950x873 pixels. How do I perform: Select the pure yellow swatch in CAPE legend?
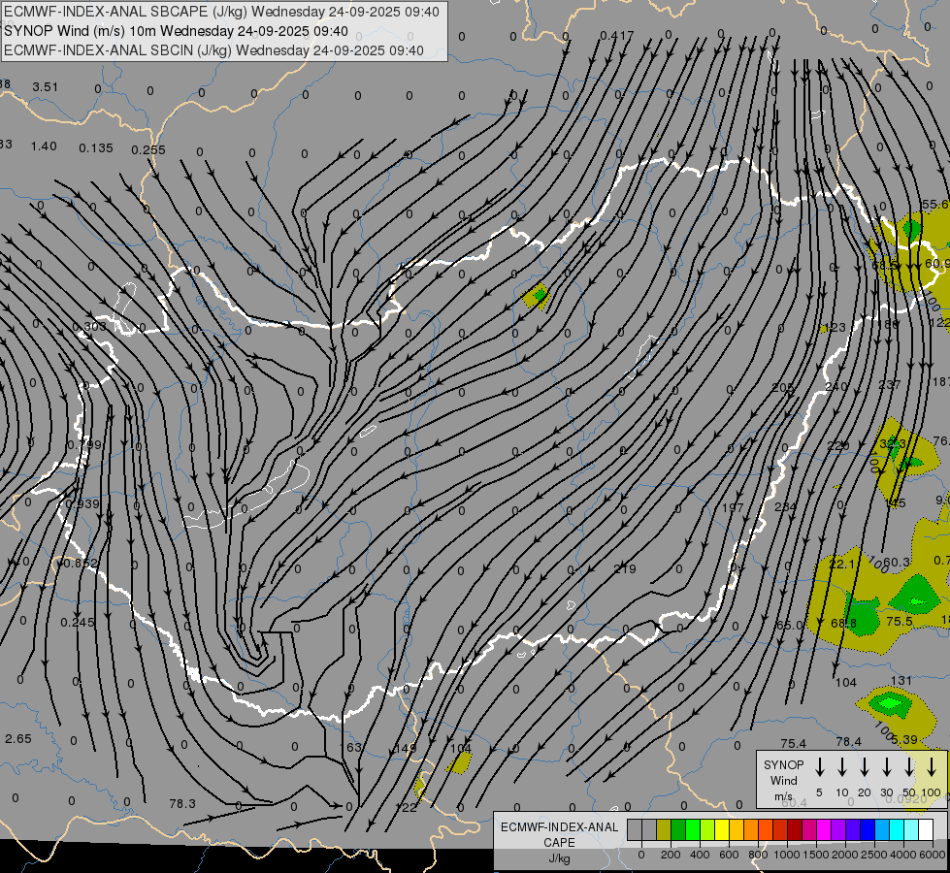pyautogui.click(x=722, y=830)
